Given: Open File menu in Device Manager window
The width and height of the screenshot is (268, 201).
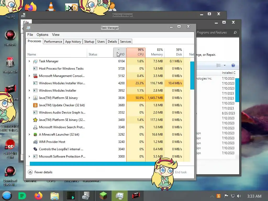Looking at the screenshot, I should 26,22.
